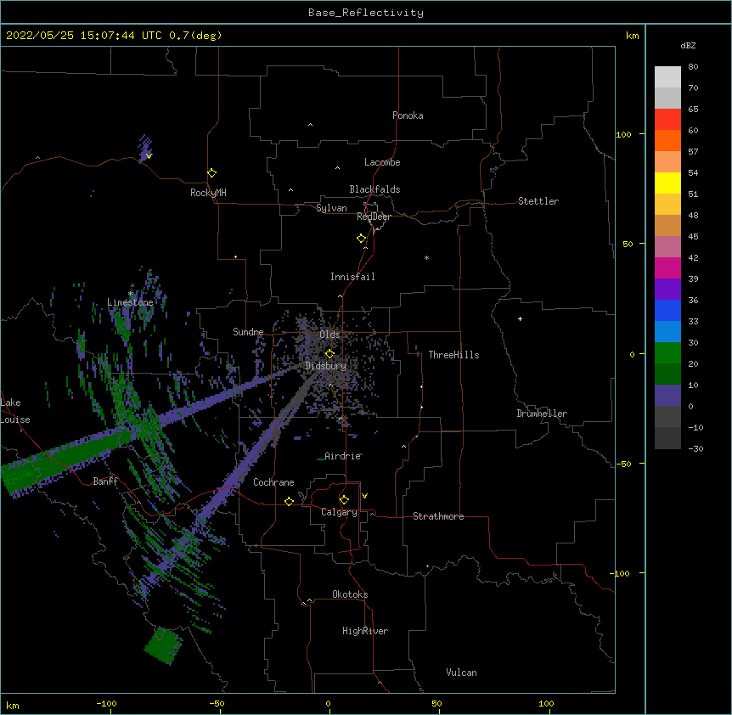Screen dimensions: 732x715
Task: Click the Ponoka city label
Action: 408,115
